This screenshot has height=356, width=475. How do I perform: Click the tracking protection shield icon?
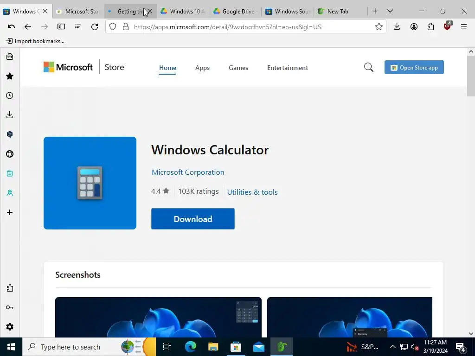point(113,26)
